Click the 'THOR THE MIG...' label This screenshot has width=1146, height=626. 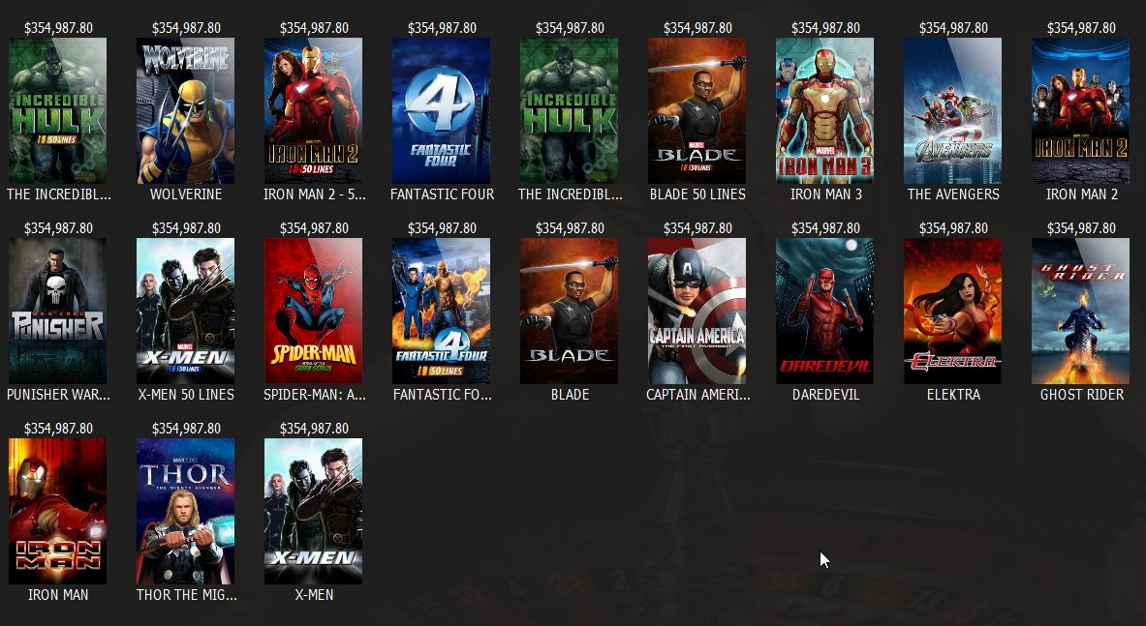[x=186, y=595]
